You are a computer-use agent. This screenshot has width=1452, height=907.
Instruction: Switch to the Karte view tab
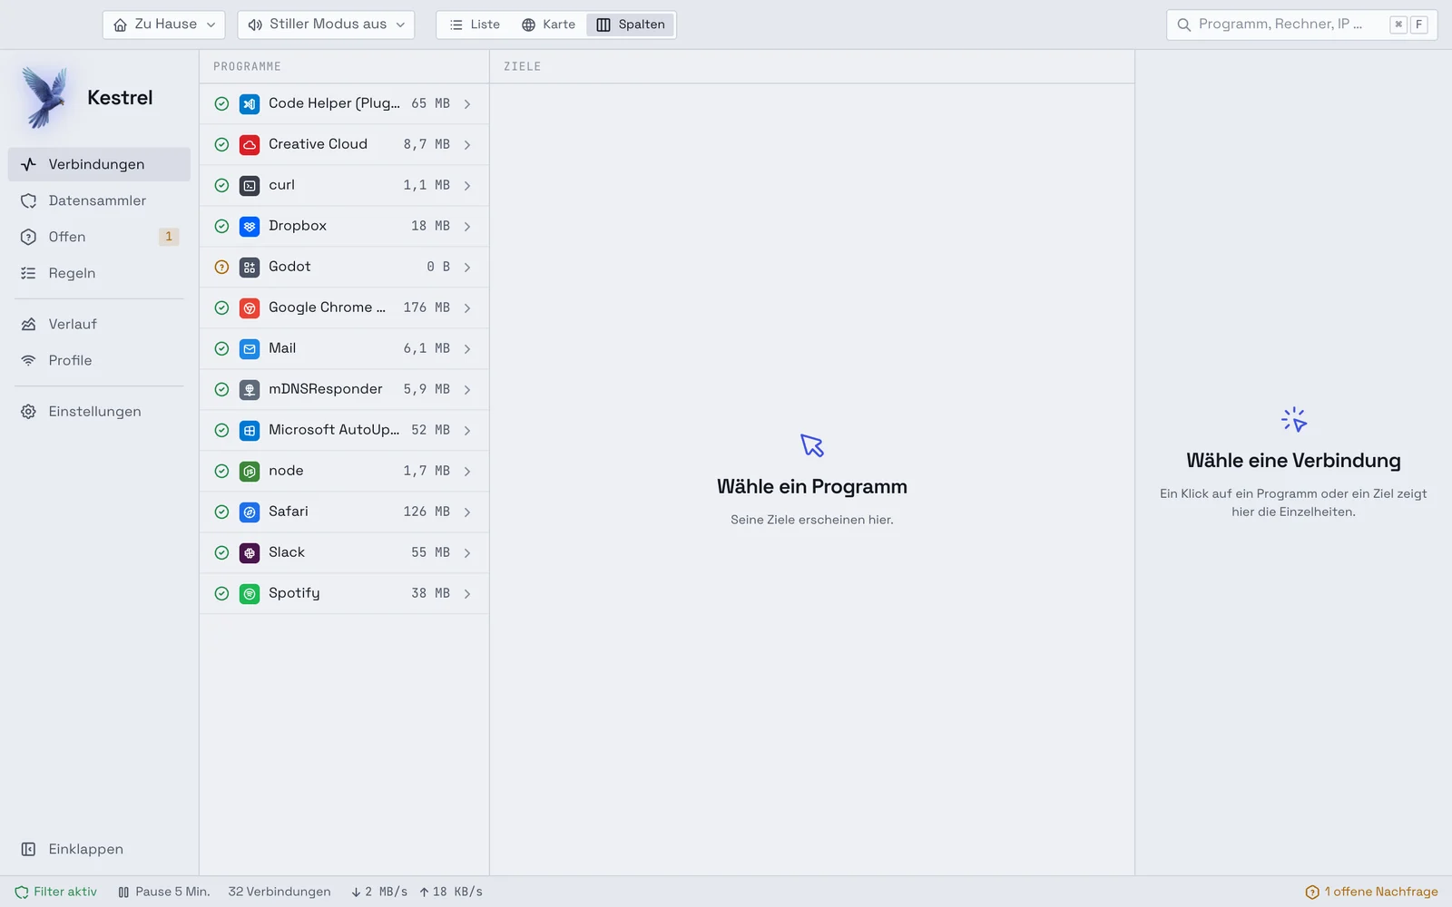tap(548, 24)
